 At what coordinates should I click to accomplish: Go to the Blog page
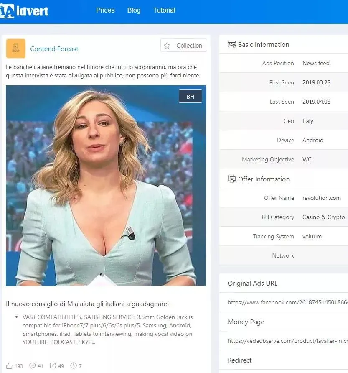134,10
